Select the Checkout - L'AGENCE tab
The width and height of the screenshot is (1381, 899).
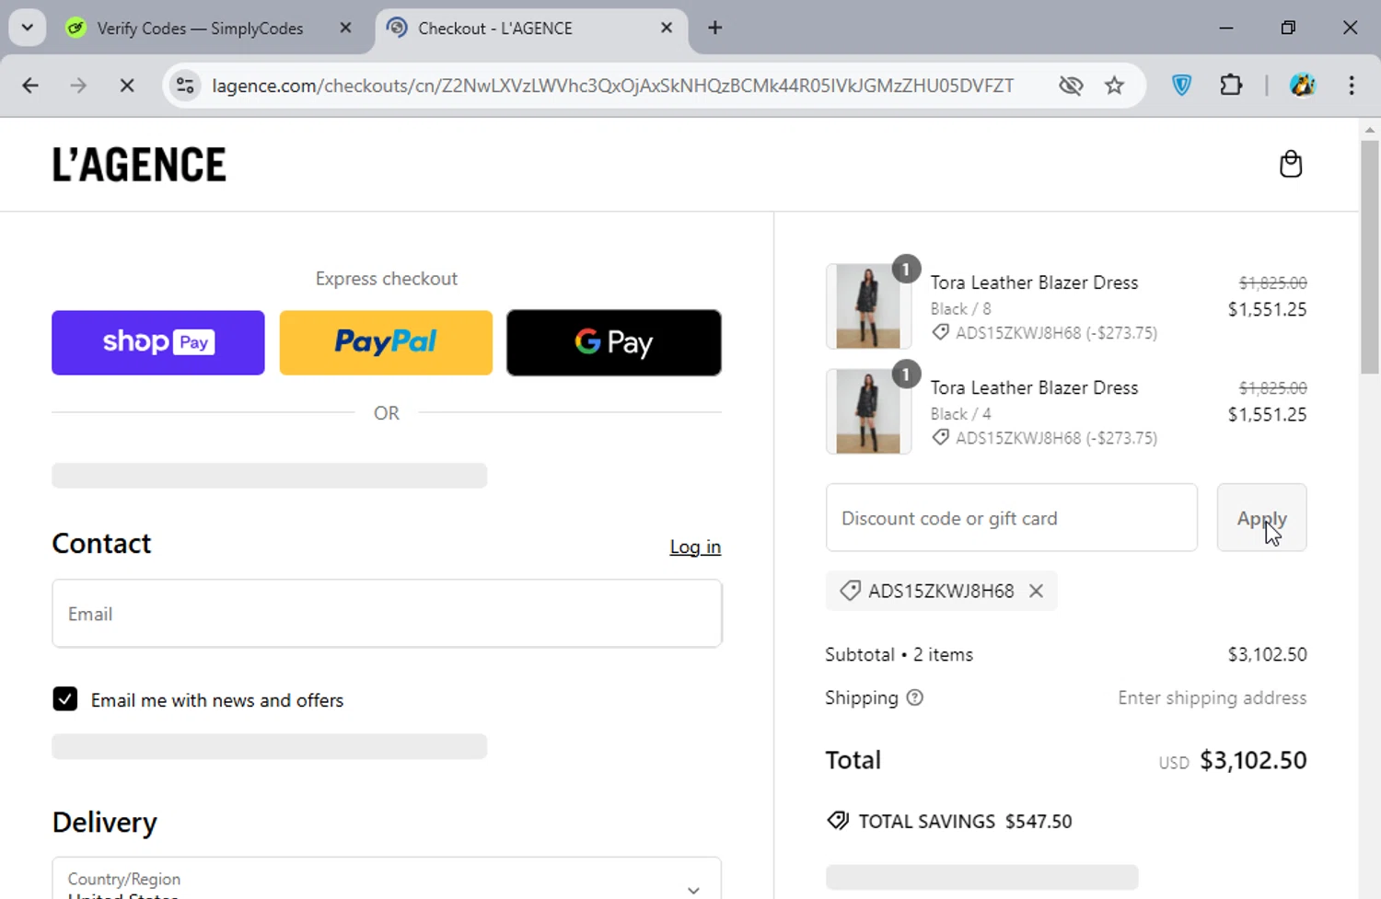(530, 29)
